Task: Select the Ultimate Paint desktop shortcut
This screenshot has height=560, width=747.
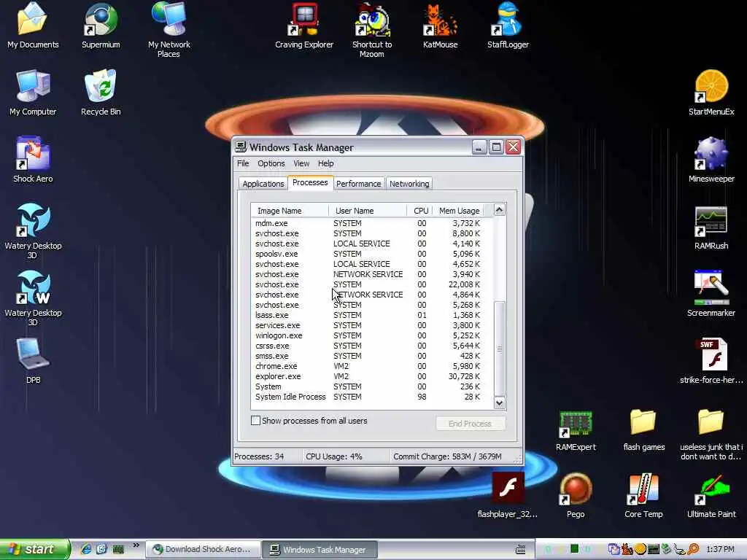Action: [711, 495]
